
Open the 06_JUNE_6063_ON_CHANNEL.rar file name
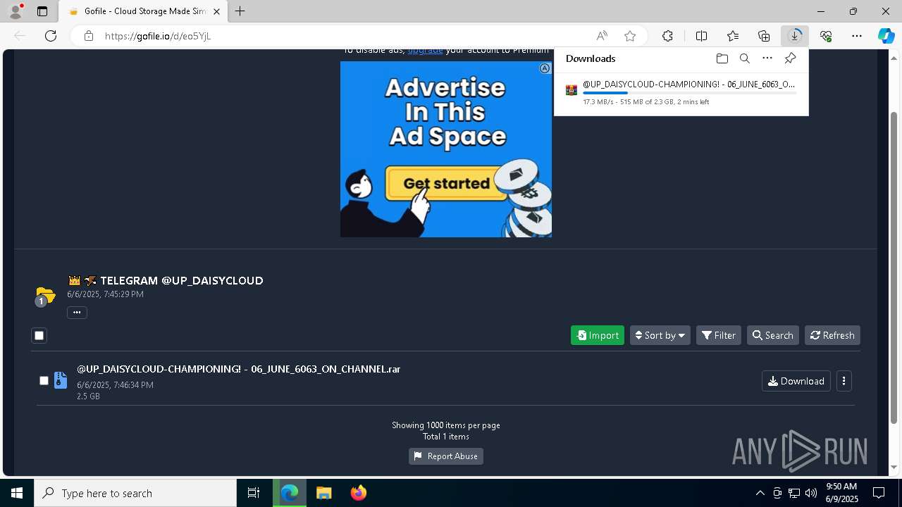pos(238,369)
